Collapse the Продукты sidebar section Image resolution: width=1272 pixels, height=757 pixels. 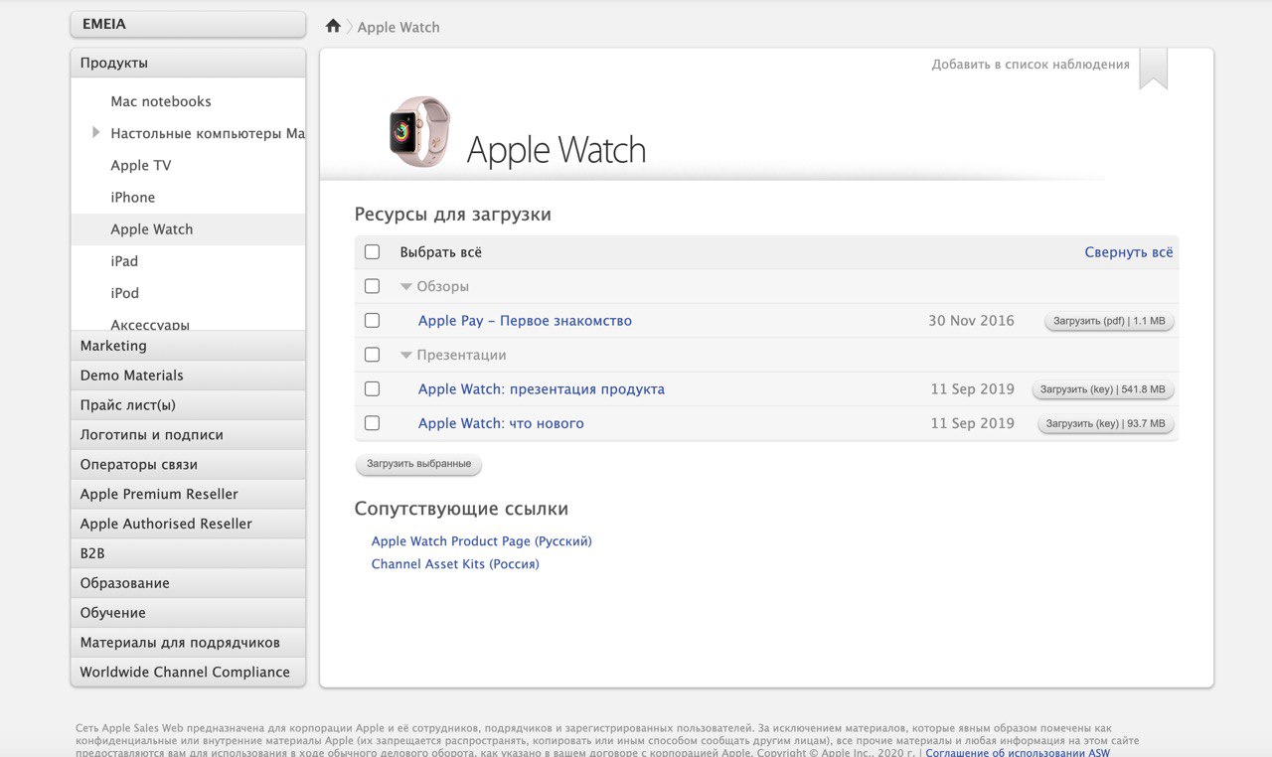pos(188,63)
